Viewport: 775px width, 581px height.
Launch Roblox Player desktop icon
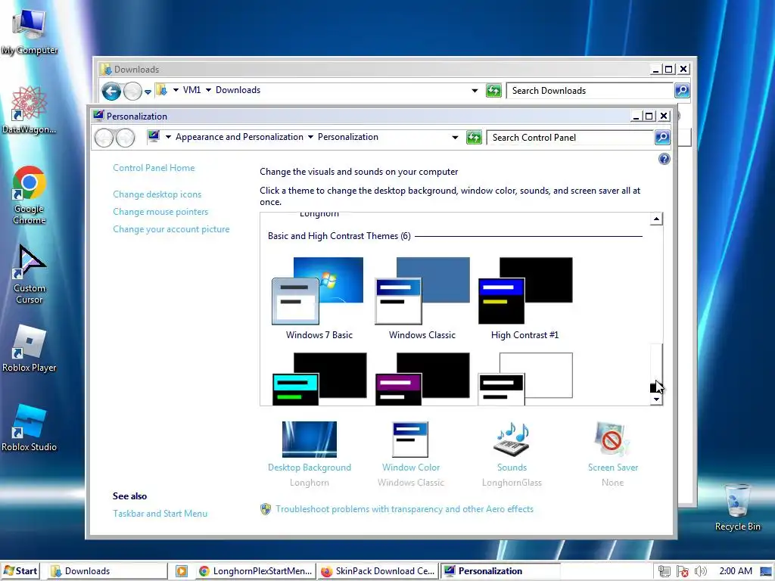coord(30,348)
